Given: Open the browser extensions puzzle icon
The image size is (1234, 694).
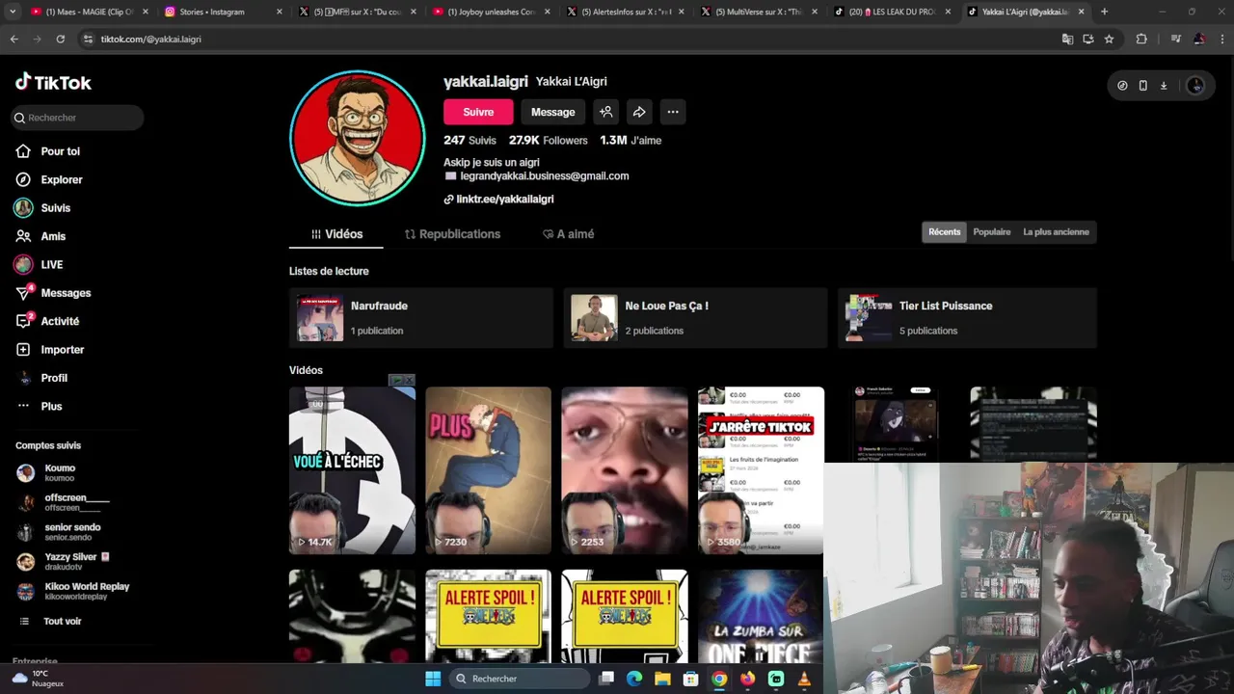Looking at the screenshot, I should pyautogui.click(x=1141, y=40).
